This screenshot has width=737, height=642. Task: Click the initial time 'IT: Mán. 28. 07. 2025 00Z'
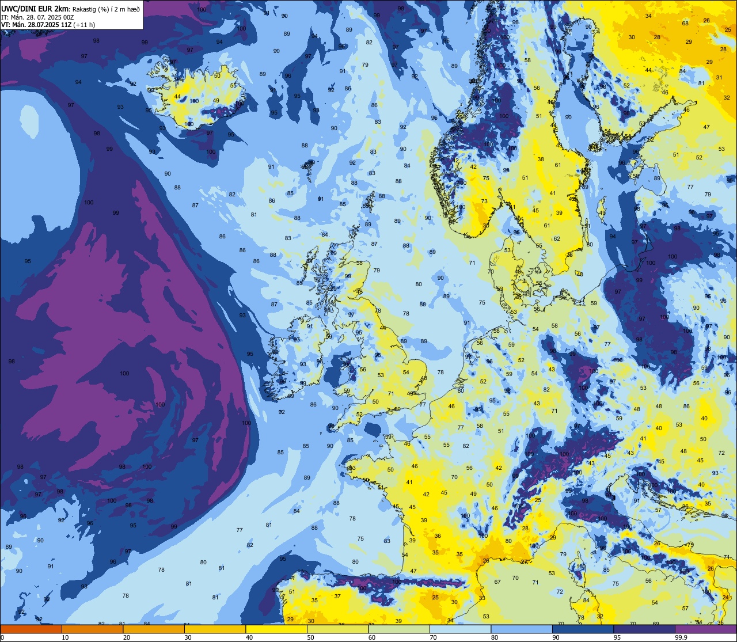[x=39, y=17]
